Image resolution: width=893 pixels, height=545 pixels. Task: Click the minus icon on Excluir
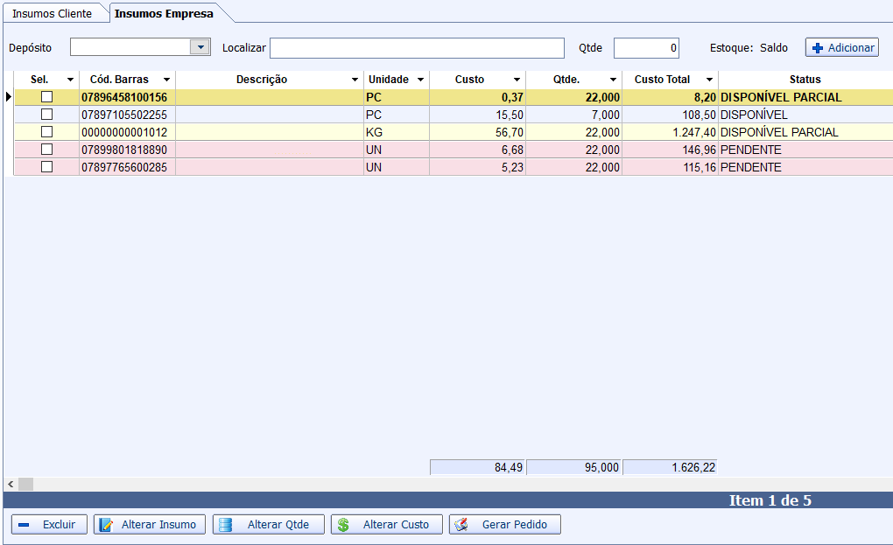(24, 525)
